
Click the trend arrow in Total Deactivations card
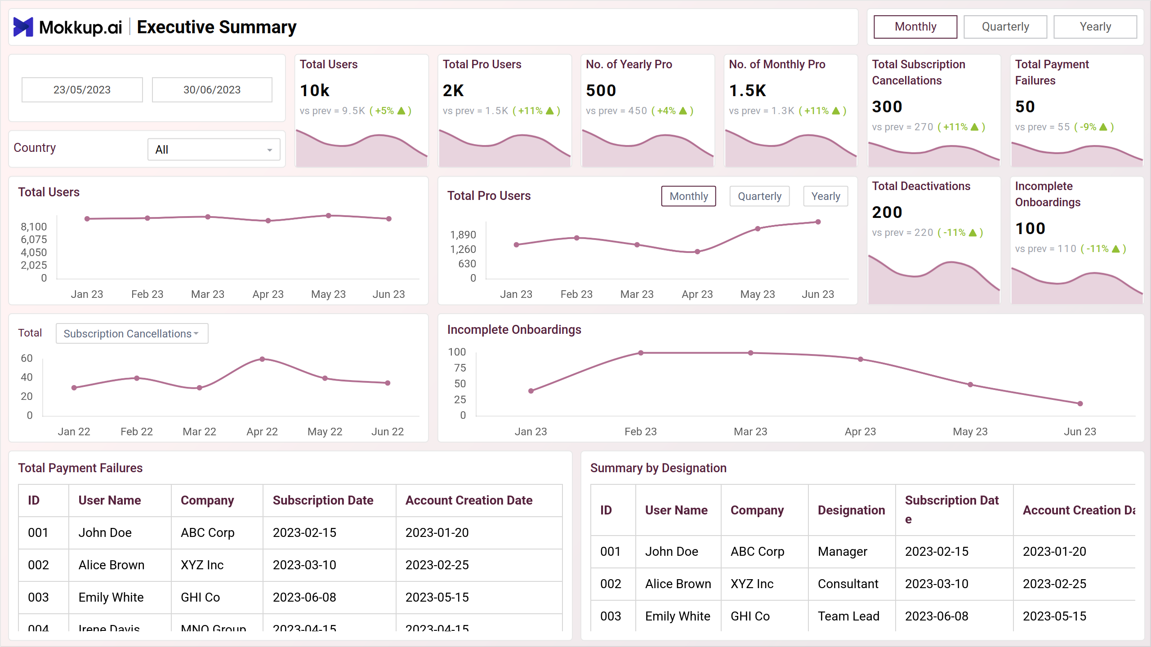pos(973,232)
